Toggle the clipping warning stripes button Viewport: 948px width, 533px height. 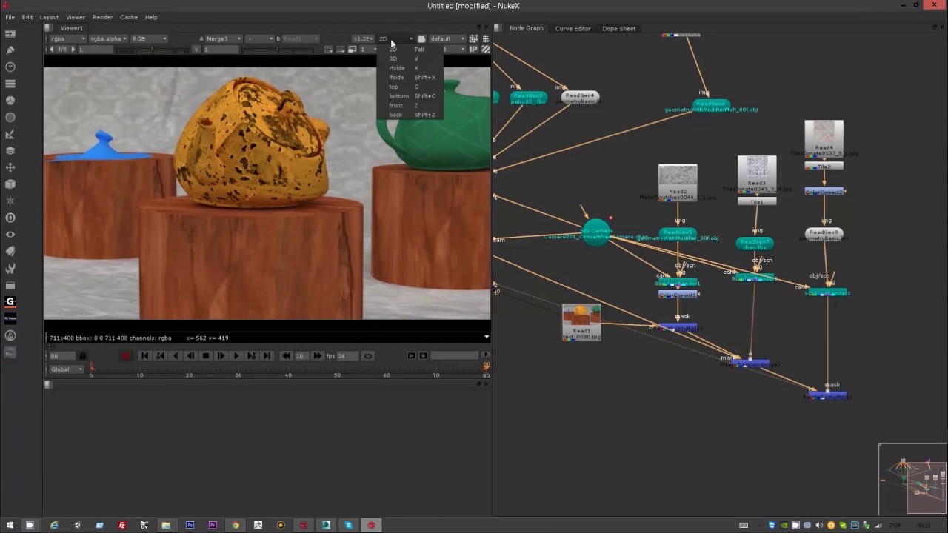point(486,49)
